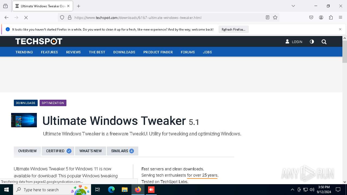Open a new tab with plus button
This screenshot has height=195, width=347.
[79, 6]
